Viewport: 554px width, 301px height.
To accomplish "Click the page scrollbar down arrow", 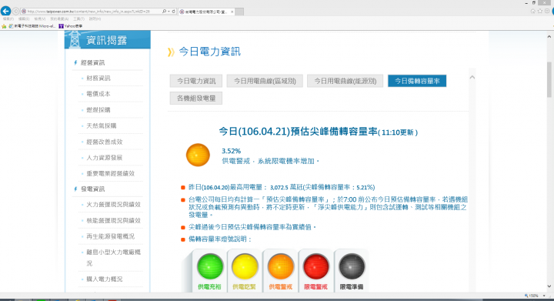I will tap(549, 286).
